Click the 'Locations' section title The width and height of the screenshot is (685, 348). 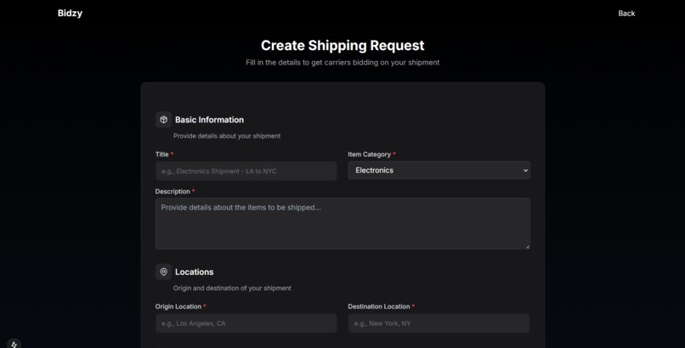pos(195,272)
